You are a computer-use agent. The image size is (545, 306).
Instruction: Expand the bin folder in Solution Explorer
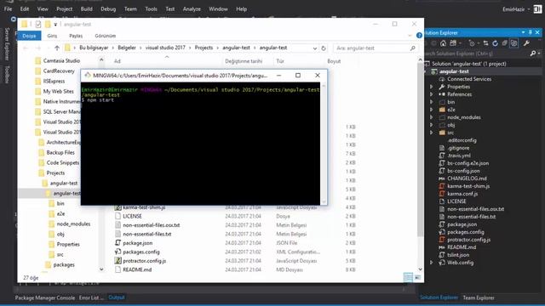pos(432,102)
